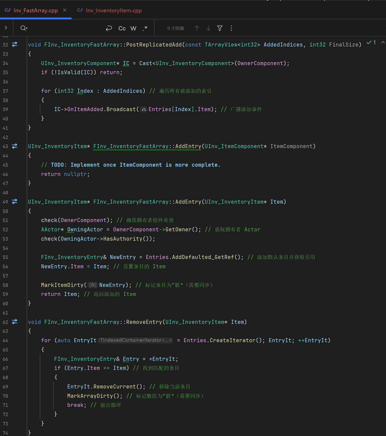Click MarkArrayDirty() call on line 70
The image size is (386, 436).
point(95,396)
